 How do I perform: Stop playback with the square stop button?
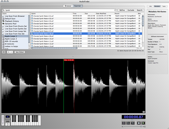139,123
